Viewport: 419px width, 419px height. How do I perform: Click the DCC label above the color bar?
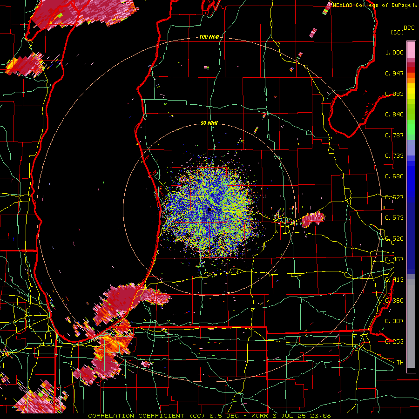[x=409, y=28]
